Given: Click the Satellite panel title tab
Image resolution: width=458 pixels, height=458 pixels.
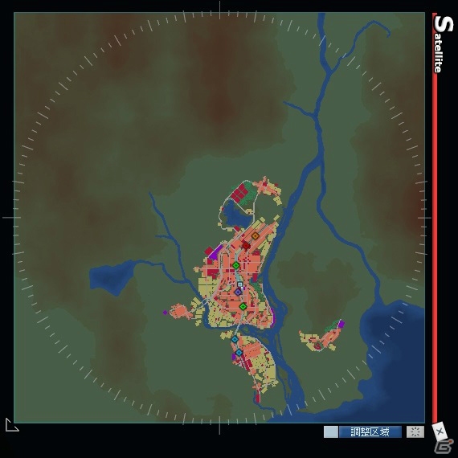Looking at the screenshot, I should click(443, 43).
